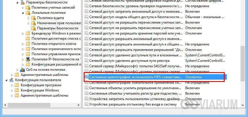This screenshot has height=117, width=248.
Task: Click policy icon for разрешать применение разрешений row
Action: click(86, 50)
